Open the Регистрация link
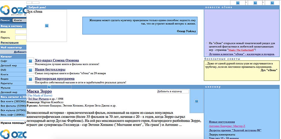The height and width of the screenshot is (139, 281). (x=10, y=43)
